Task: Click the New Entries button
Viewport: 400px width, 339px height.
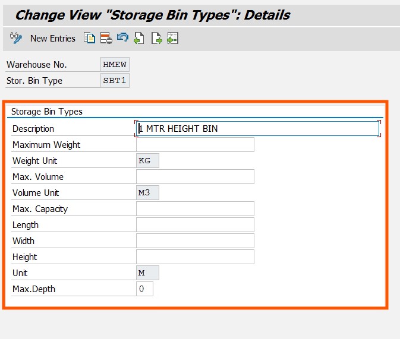Action: pos(53,39)
